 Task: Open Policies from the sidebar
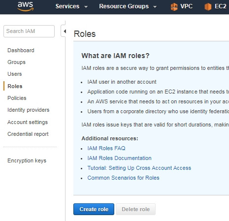coord(17,98)
